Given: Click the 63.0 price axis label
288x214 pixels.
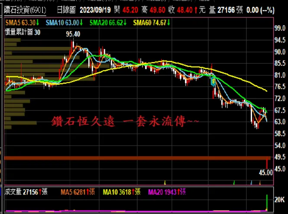Looking at the screenshot, I should [280, 122].
